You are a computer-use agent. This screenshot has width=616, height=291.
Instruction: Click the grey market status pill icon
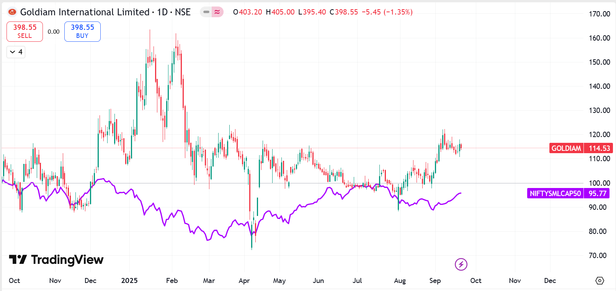click(x=206, y=12)
